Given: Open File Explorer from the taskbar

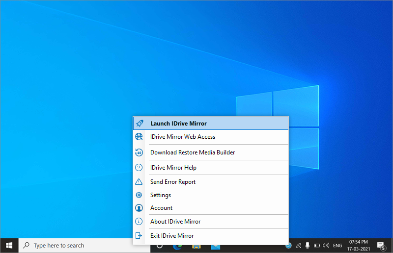Looking at the screenshot, I should tap(196, 247).
